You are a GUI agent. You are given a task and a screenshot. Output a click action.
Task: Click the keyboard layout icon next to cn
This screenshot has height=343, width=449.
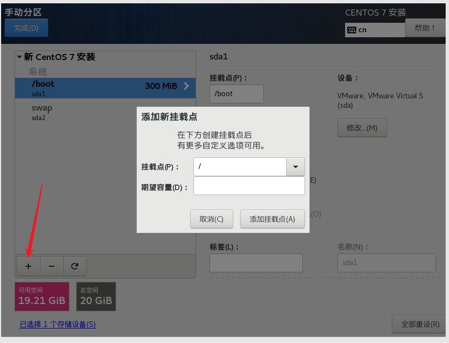[352, 30]
